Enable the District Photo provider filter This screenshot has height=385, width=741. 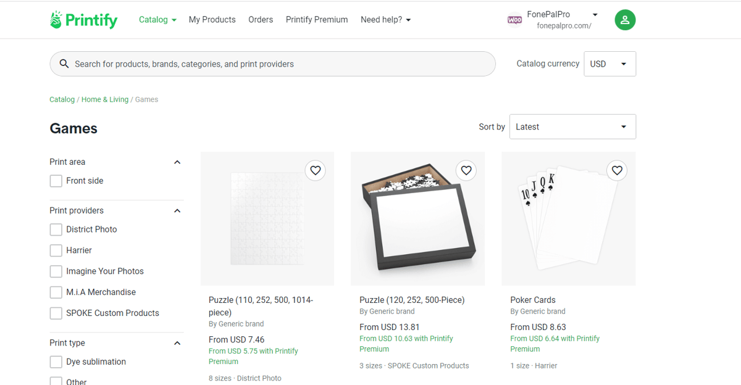[x=56, y=230]
